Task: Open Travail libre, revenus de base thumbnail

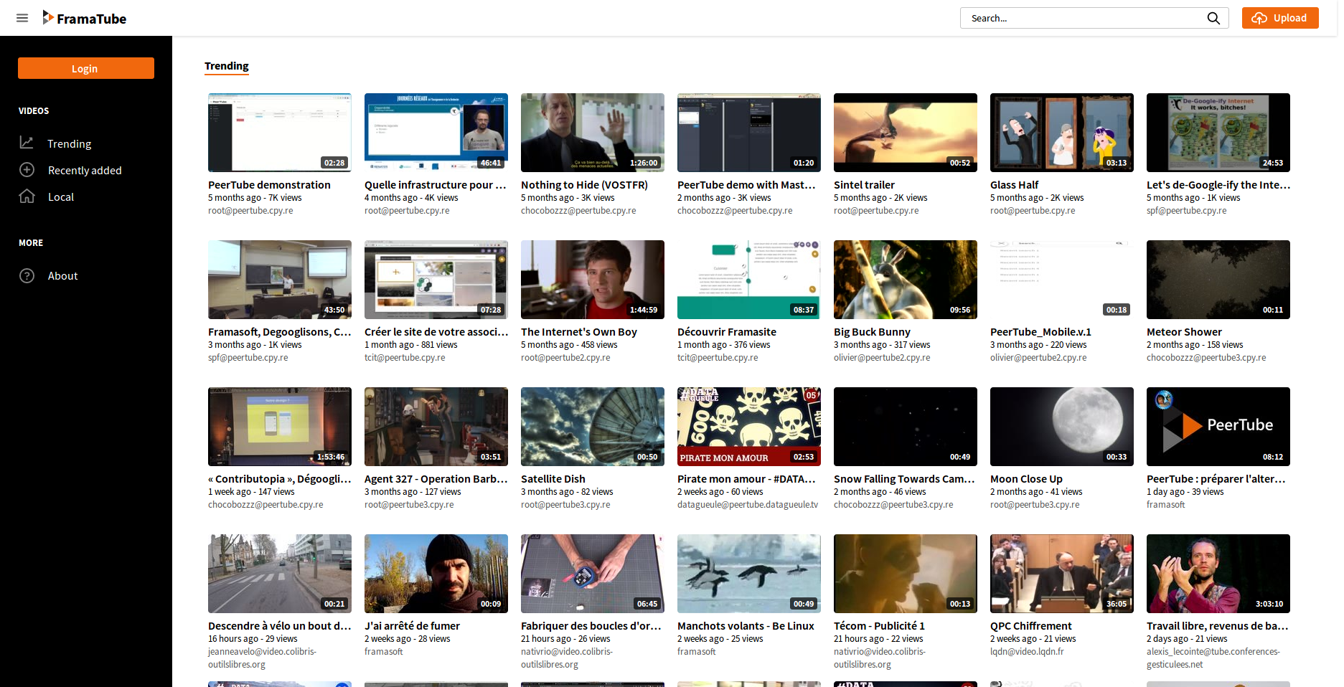Action: 1218,574
